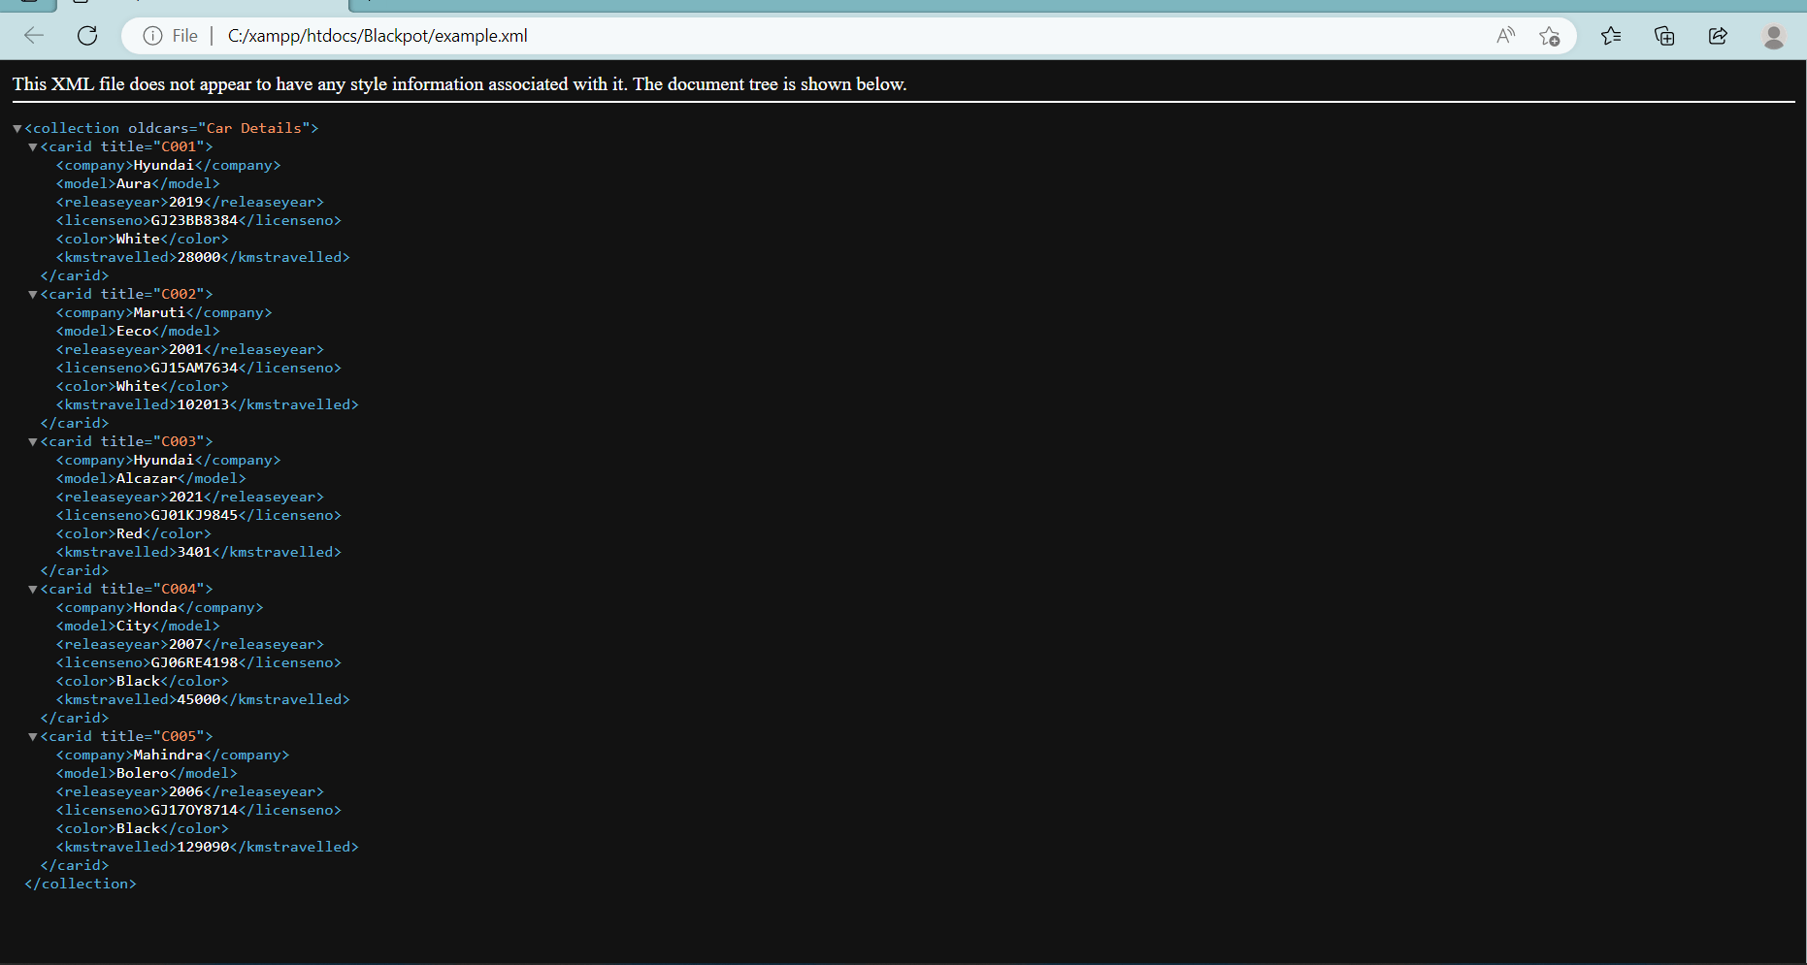Click license number 'GJ06RE4198'
The image size is (1807, 965).
point(194,662)
